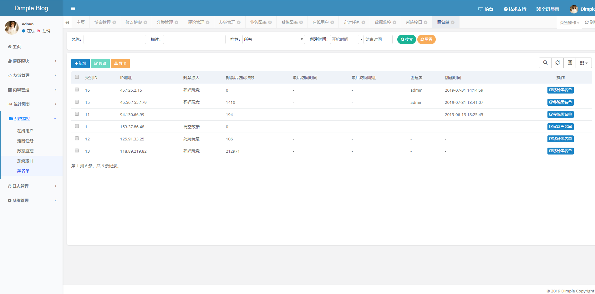The image size is (595, 294).
Task: Expand the 内容管理 sidebar menu
Action: coord(31,90)
